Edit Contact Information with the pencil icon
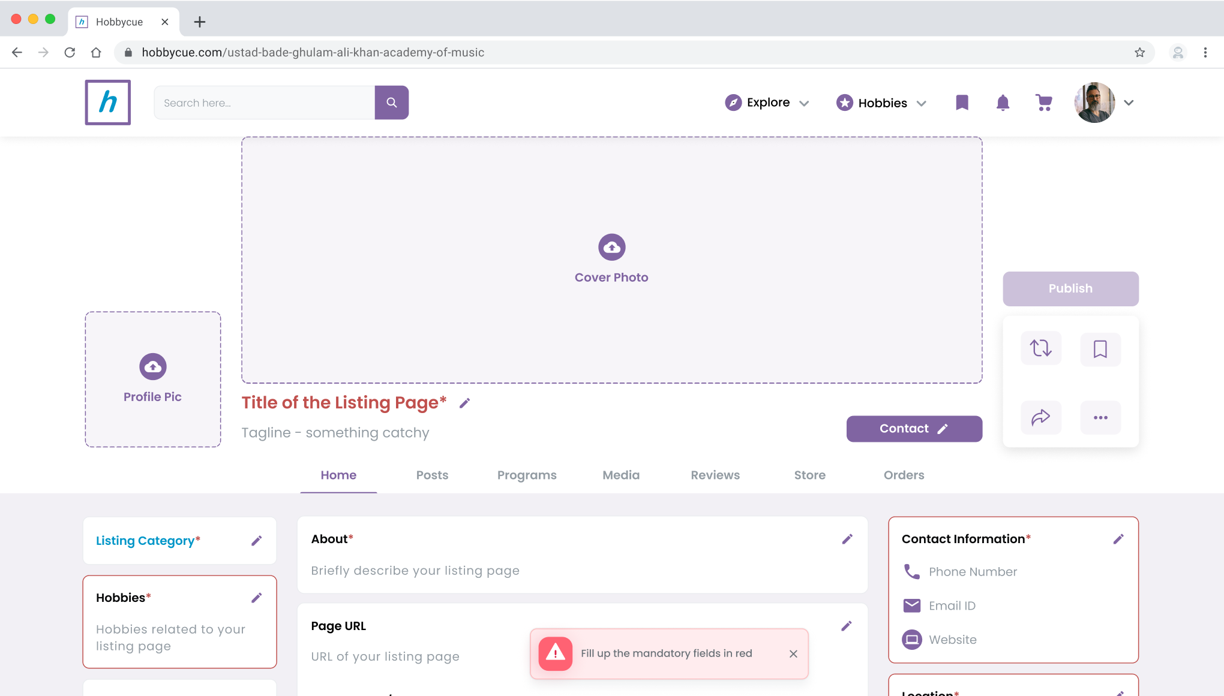The image size is (1224, 696). point(1118,539)
